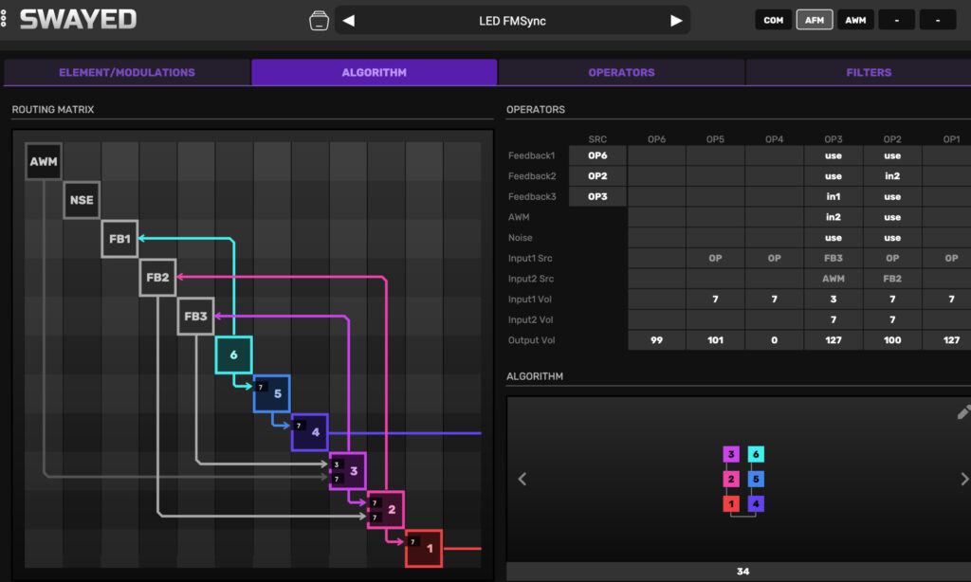
Task: Click operator 1 red block in matrix
Action: [424, 548]
